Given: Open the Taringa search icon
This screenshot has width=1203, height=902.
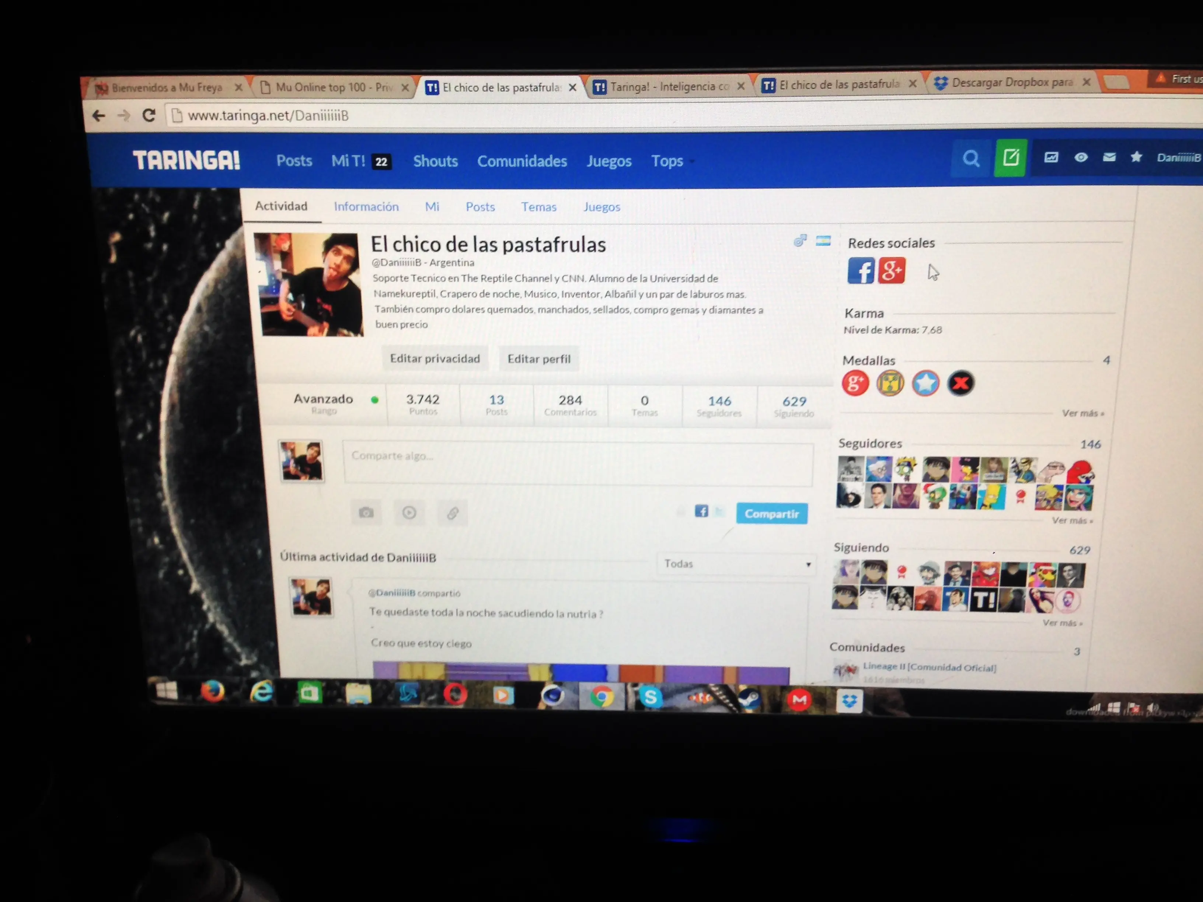Looking at the screenshot, I should 971,159.
